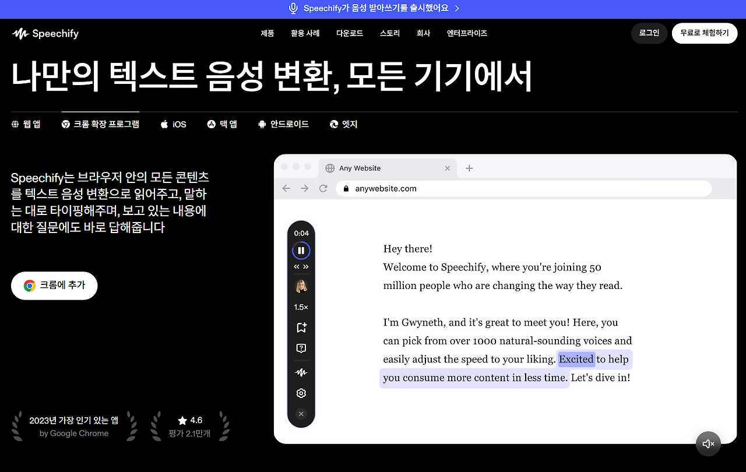The width and height of the screenshot is (746, 472).
Task: Switch to the 웹 앱 platform tab
Action: click(26, 124)
